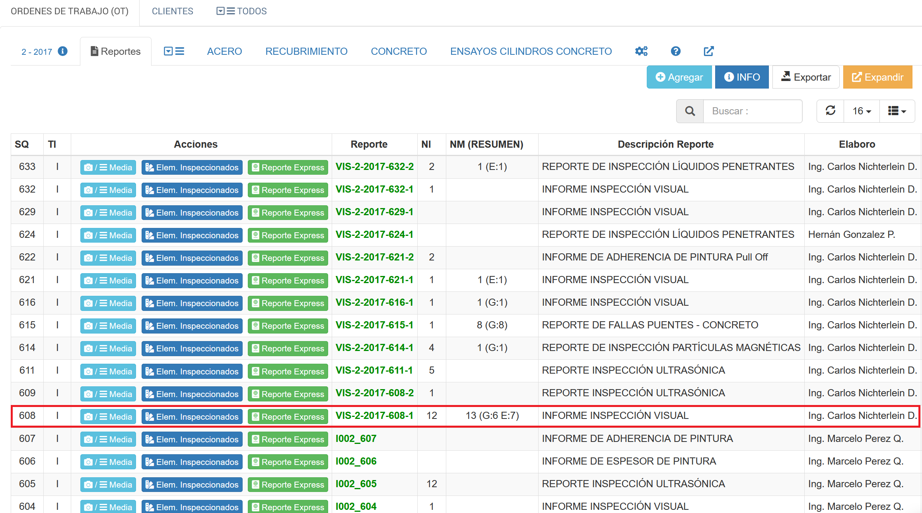Open report link VIS-2-2017-615-1
Image resolution: width=922 pixels, height=513 pixels.
(x=374, y=325)
